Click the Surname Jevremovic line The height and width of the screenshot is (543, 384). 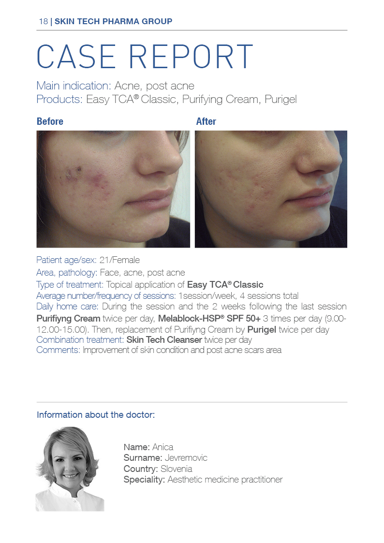pos(165,458)
